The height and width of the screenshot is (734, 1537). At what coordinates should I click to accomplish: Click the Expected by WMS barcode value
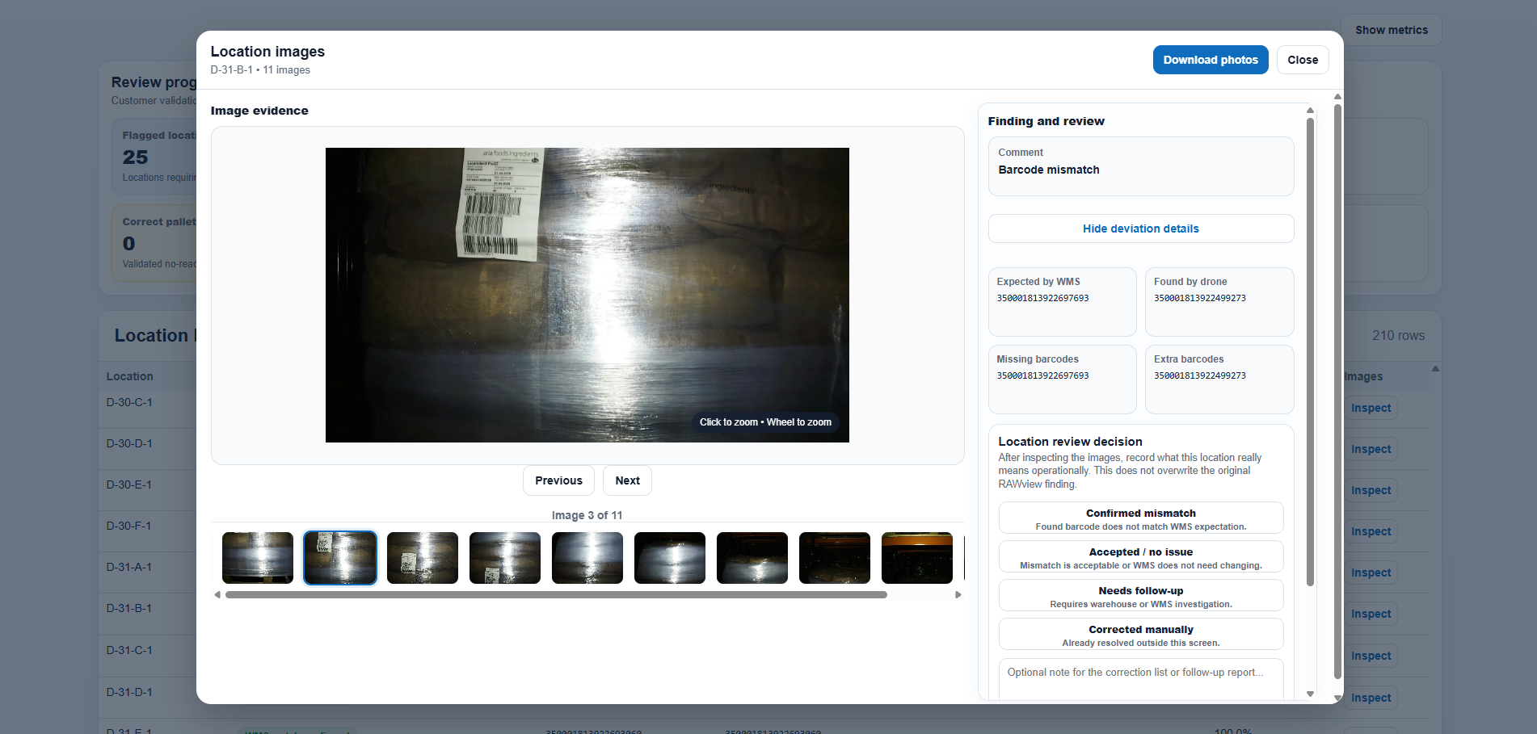1042,298
